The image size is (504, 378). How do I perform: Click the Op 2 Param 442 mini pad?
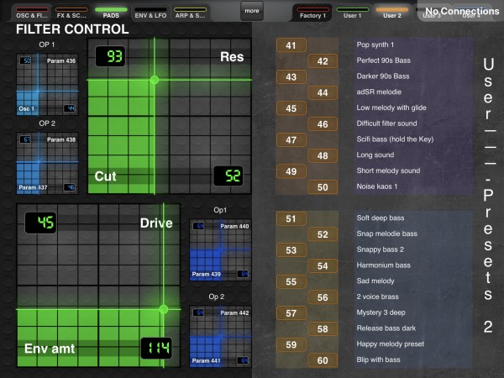click(x=220, y=336)
